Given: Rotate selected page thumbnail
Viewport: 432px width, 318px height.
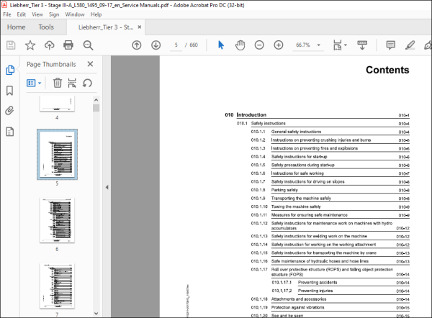Looking at the screenshot, I should coord(87,83).
